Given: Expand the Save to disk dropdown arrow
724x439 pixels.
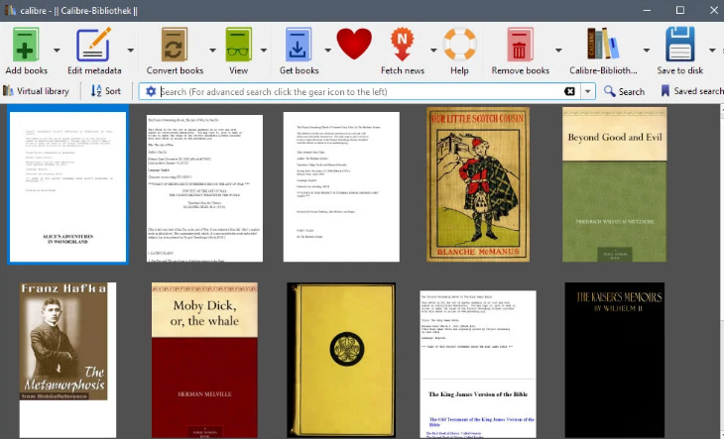Looking at the screenshot, I should coord(712,50).
